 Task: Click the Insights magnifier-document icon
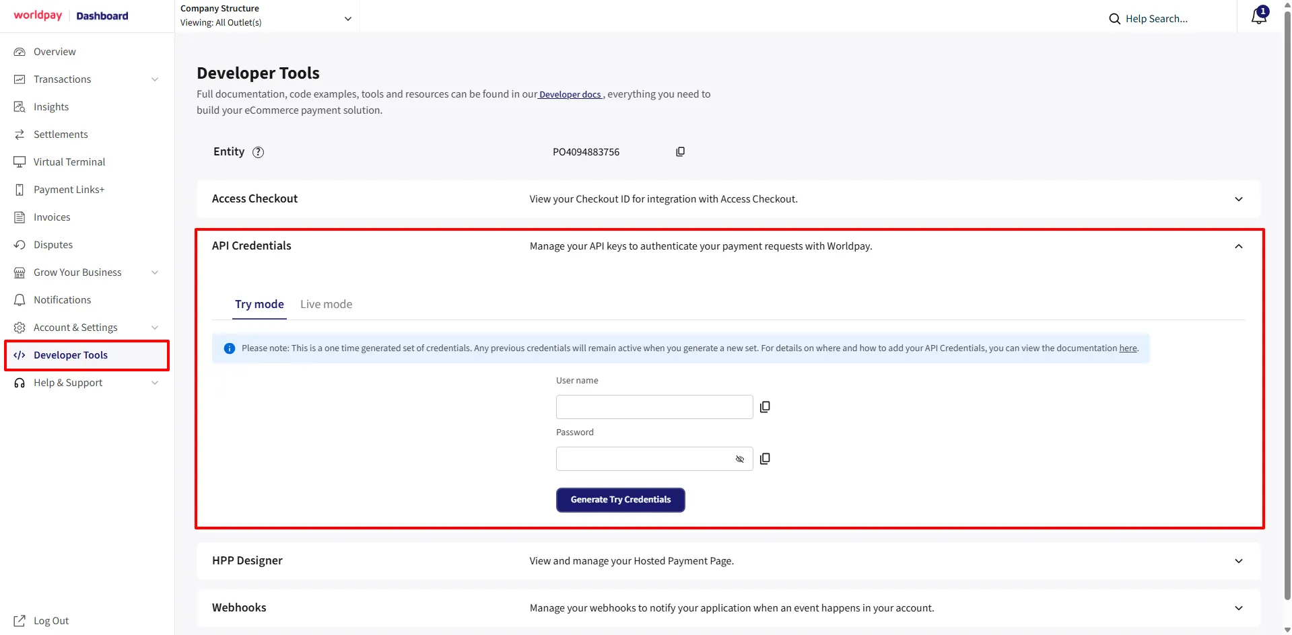pyautogui.click(x=20, y=107)
